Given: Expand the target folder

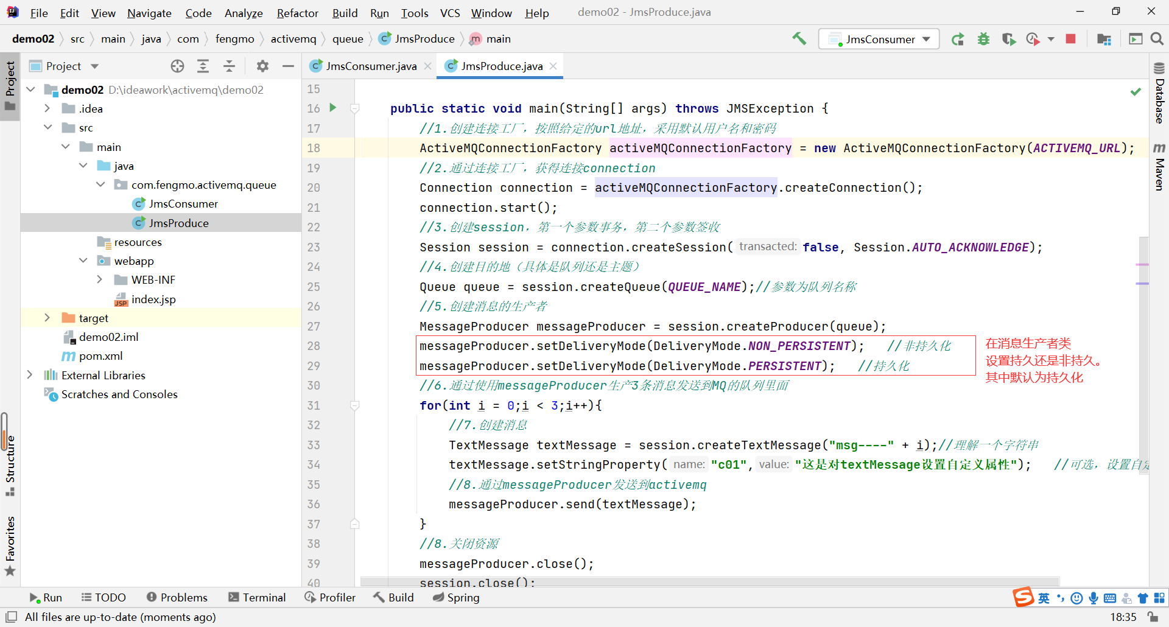Looking at the screenshot, I should click(x=47, y=318).
